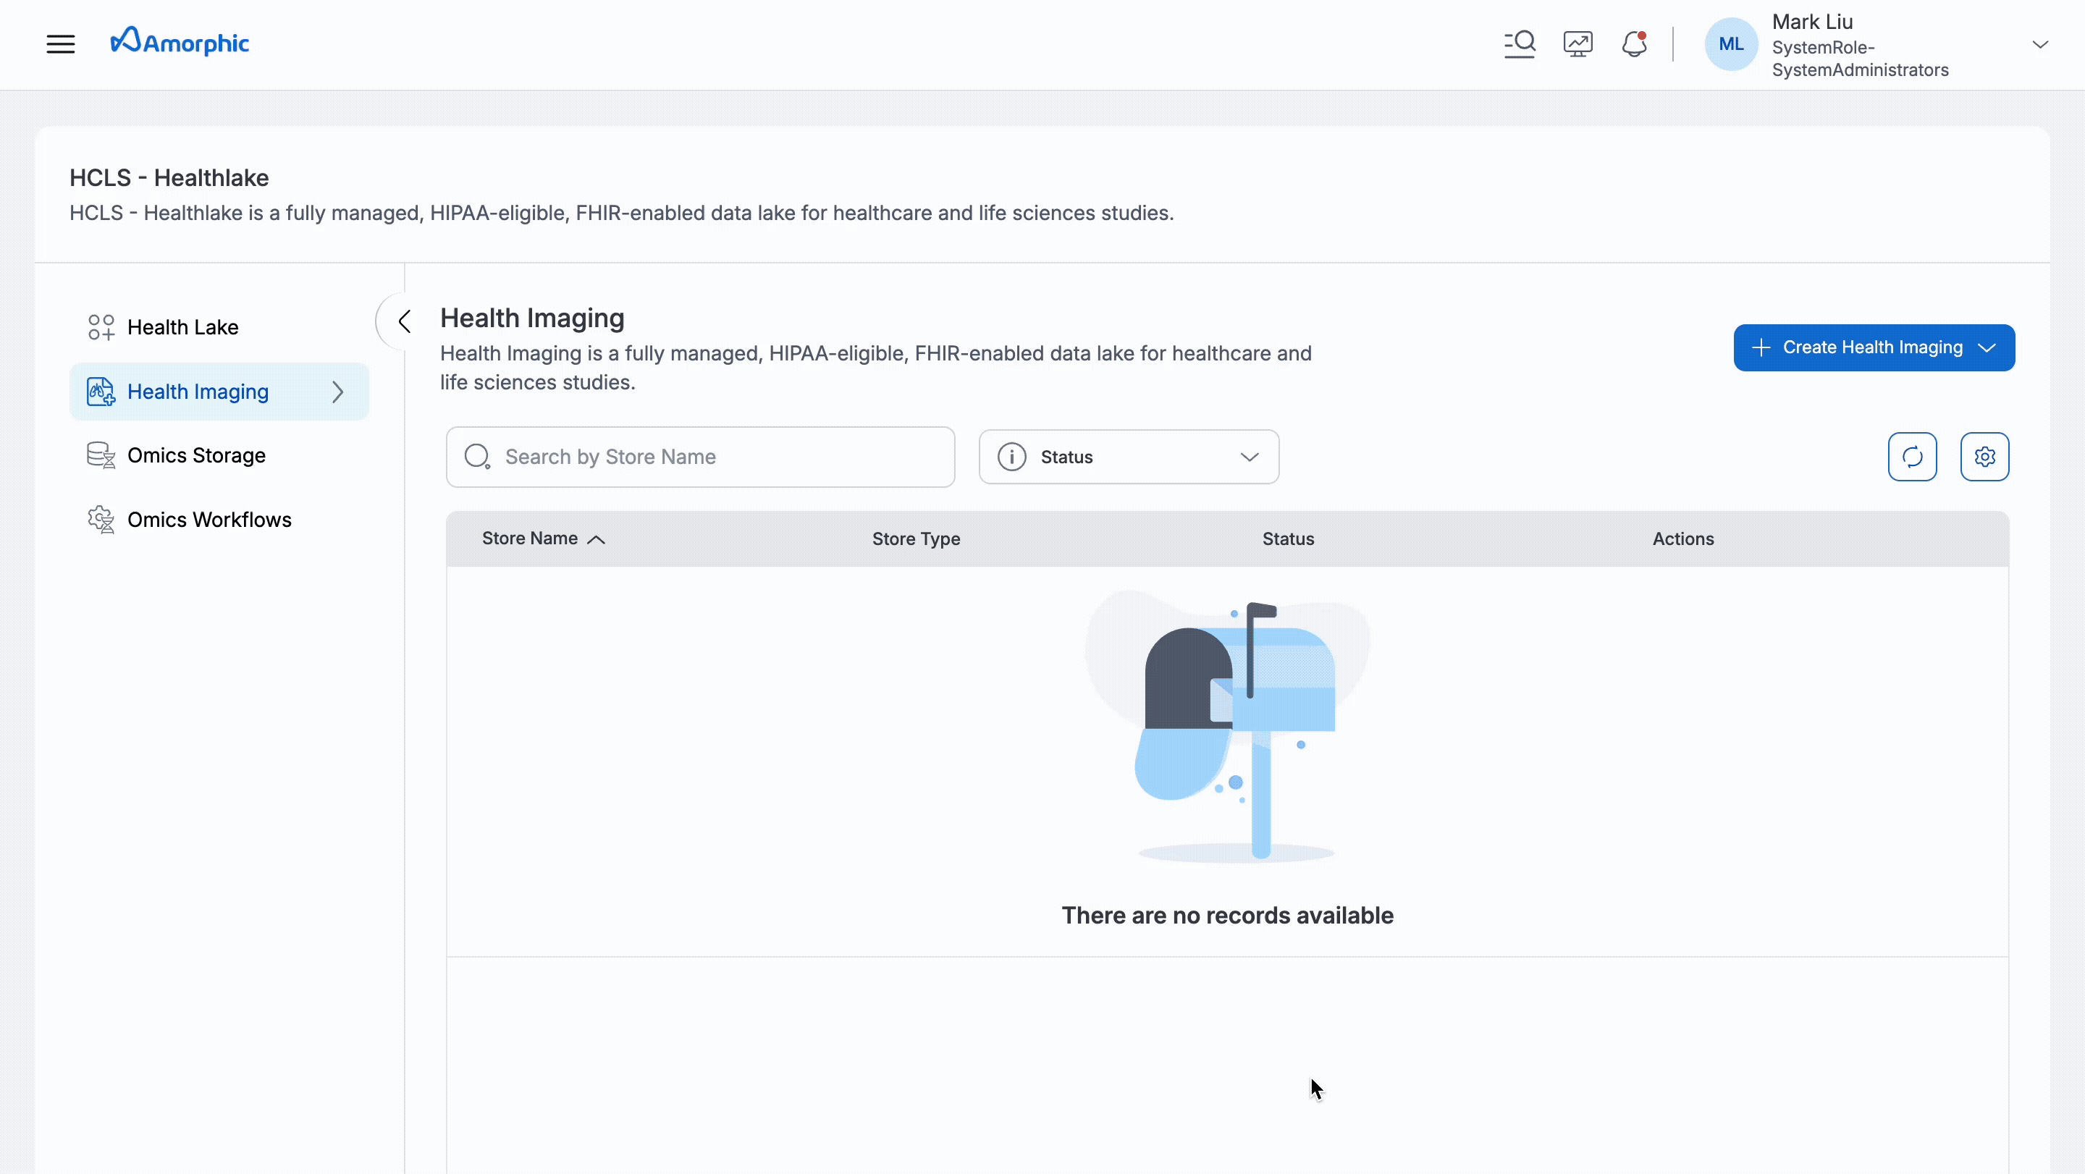This screenshot has height=1174, width=2085.
Task: Focus the Search by Store Name field
Action: pyautogui.click(x=712, y=457)
